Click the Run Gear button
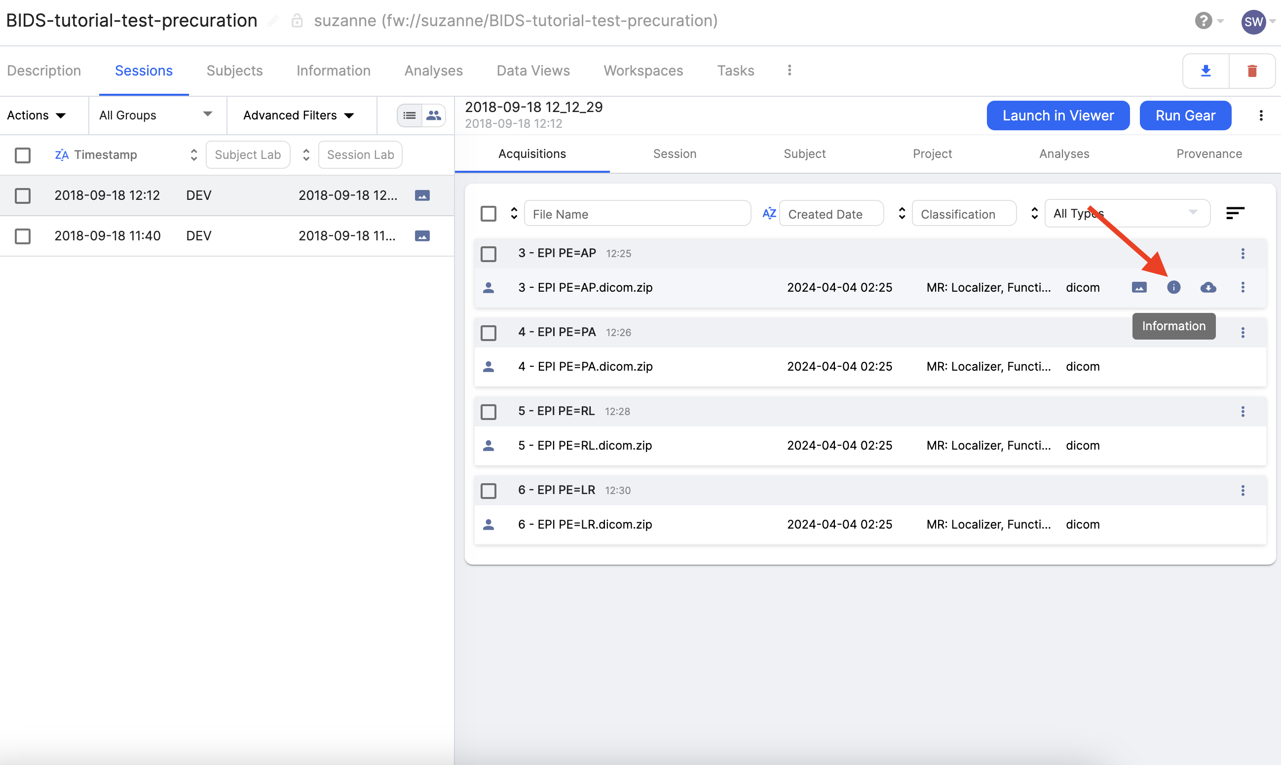This screenshot has height=765, width=1281. click(1185, 115)
